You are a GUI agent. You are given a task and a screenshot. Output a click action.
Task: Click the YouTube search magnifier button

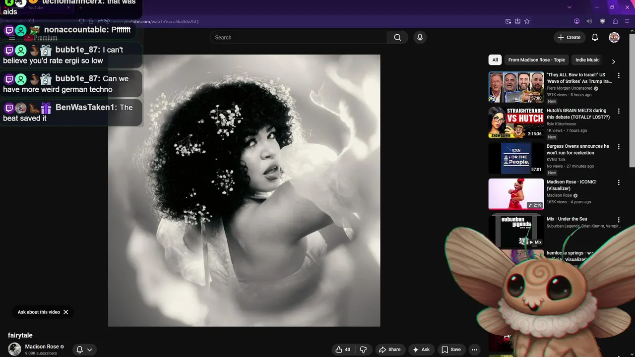point(397,37)
